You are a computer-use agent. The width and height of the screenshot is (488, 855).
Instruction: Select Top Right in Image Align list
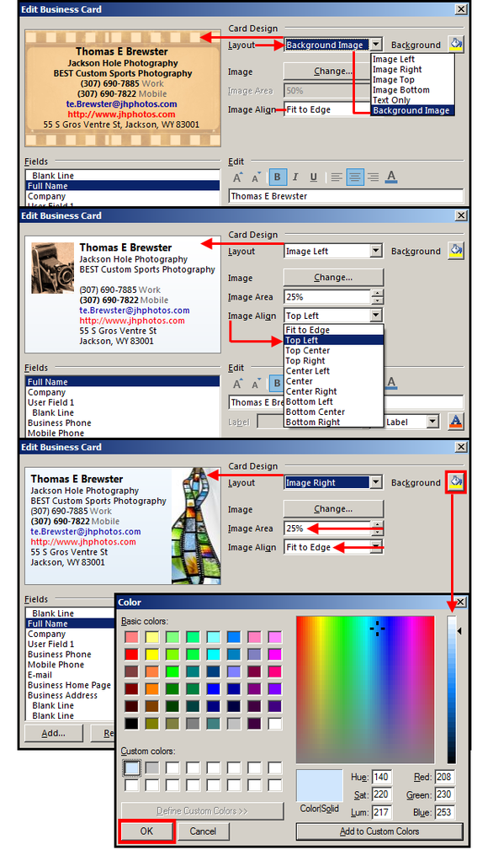pos(334,361)
